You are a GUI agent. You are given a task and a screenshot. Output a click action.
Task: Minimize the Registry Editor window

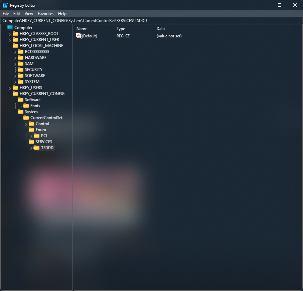(x=265, y=5)
